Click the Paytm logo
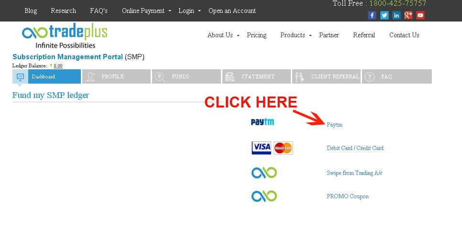Screen dimensions: 462x226 263,122
